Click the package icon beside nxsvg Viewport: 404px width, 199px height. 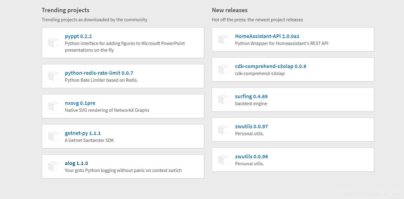click(x=53, y=106)
